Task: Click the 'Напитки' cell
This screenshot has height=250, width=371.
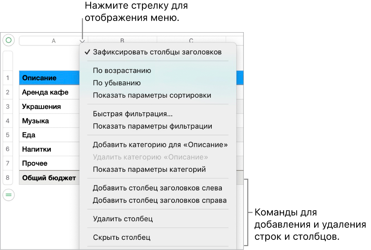Action: [x=49, y=149]
